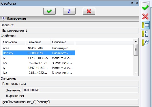Select the overlapping-objects measure mode icon
152x107 pixels.
[145, 42]
